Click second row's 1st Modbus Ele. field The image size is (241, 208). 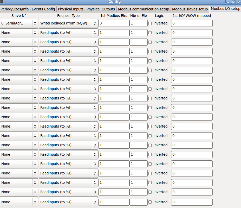pos(114,33)
